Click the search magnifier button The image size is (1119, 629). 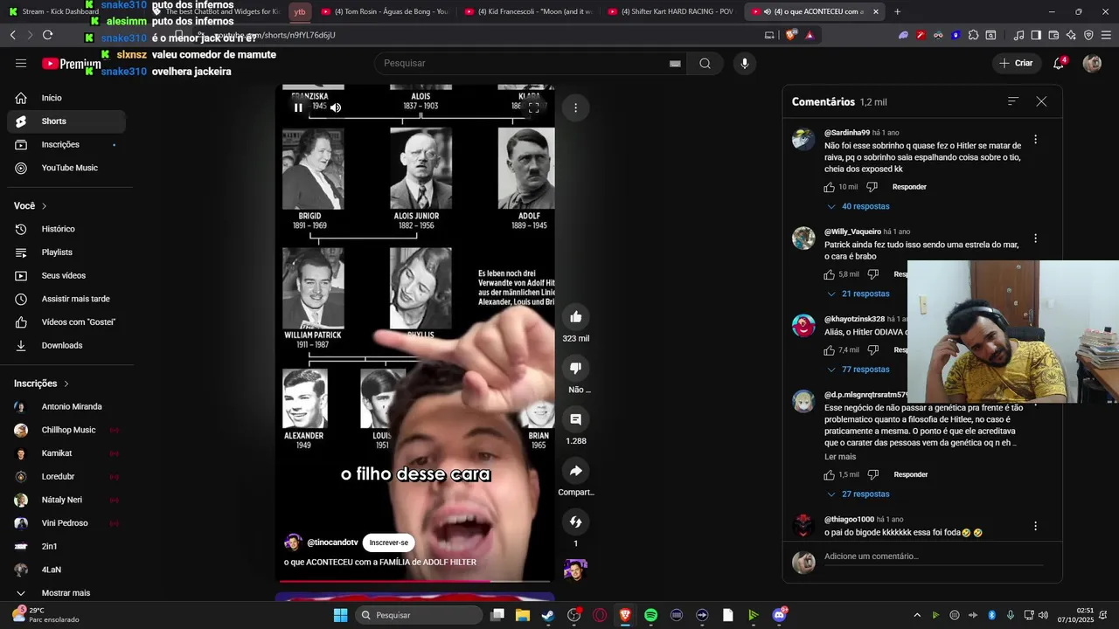(705, 63)
